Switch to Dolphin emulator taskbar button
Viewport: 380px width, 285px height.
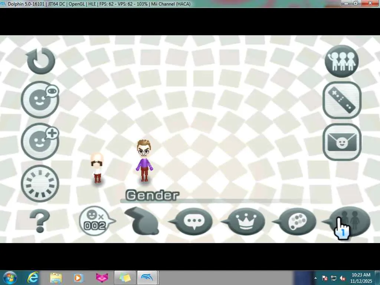148,278
